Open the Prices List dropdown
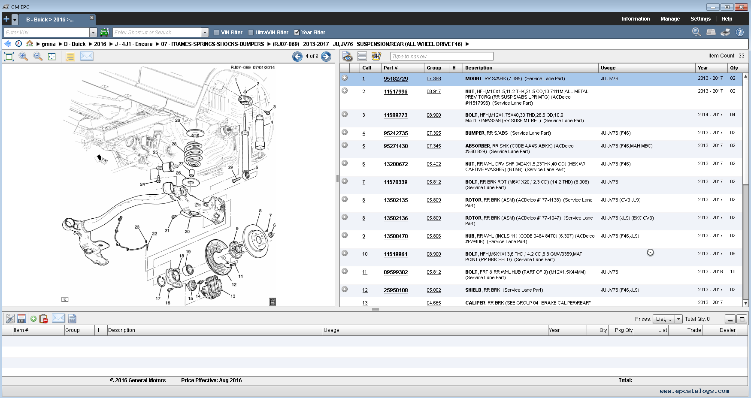 pos(678,319)
